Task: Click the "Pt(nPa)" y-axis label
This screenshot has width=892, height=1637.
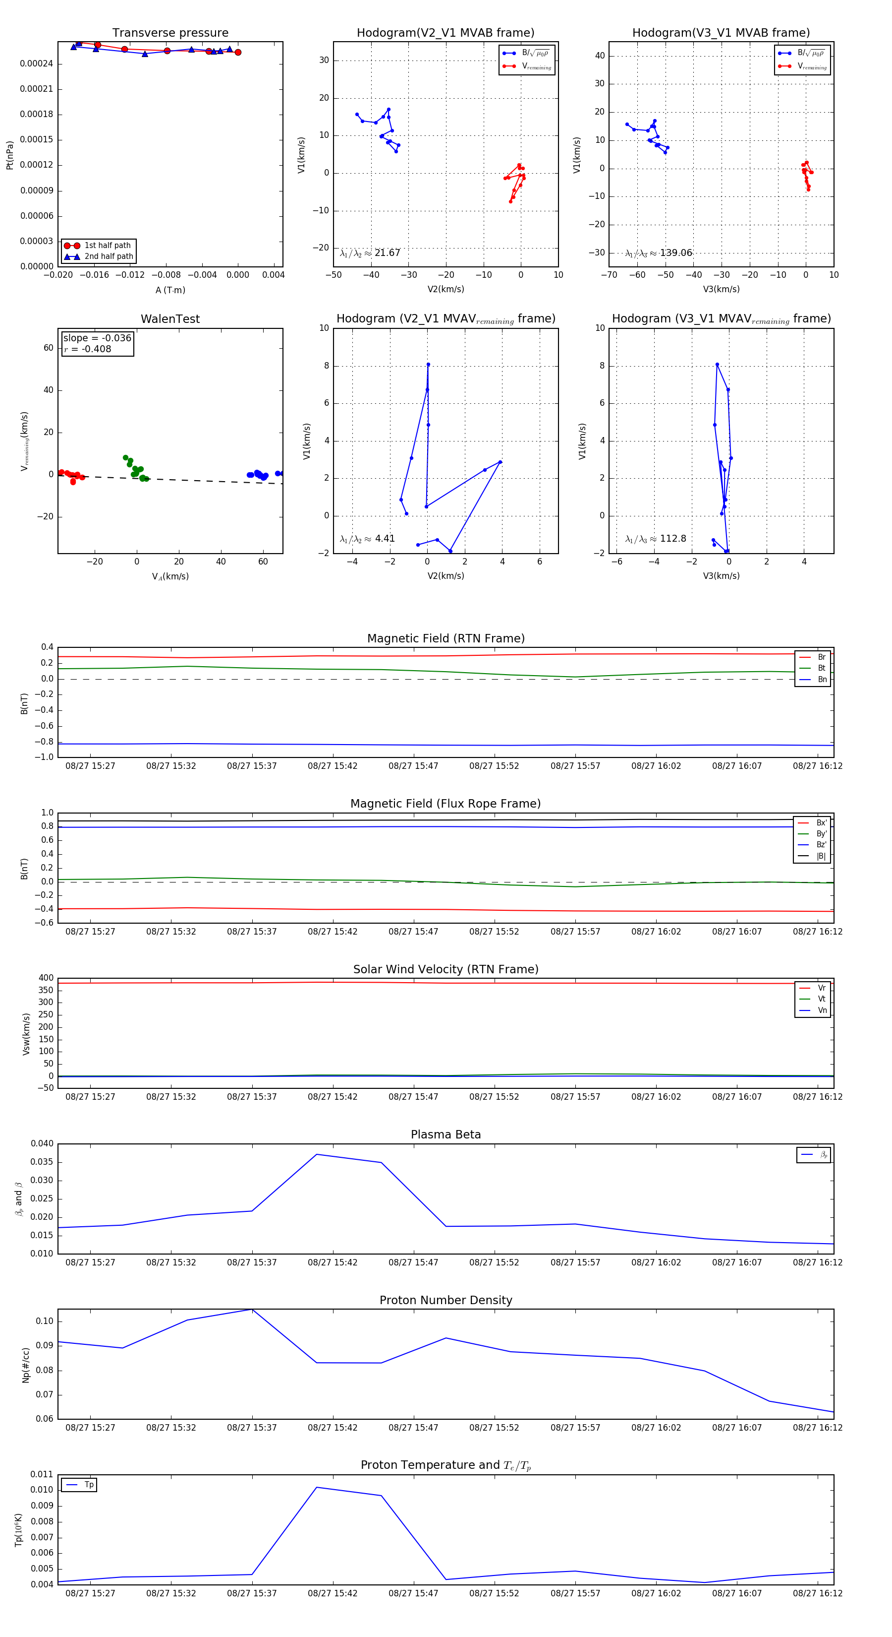Action: (9, 155)
